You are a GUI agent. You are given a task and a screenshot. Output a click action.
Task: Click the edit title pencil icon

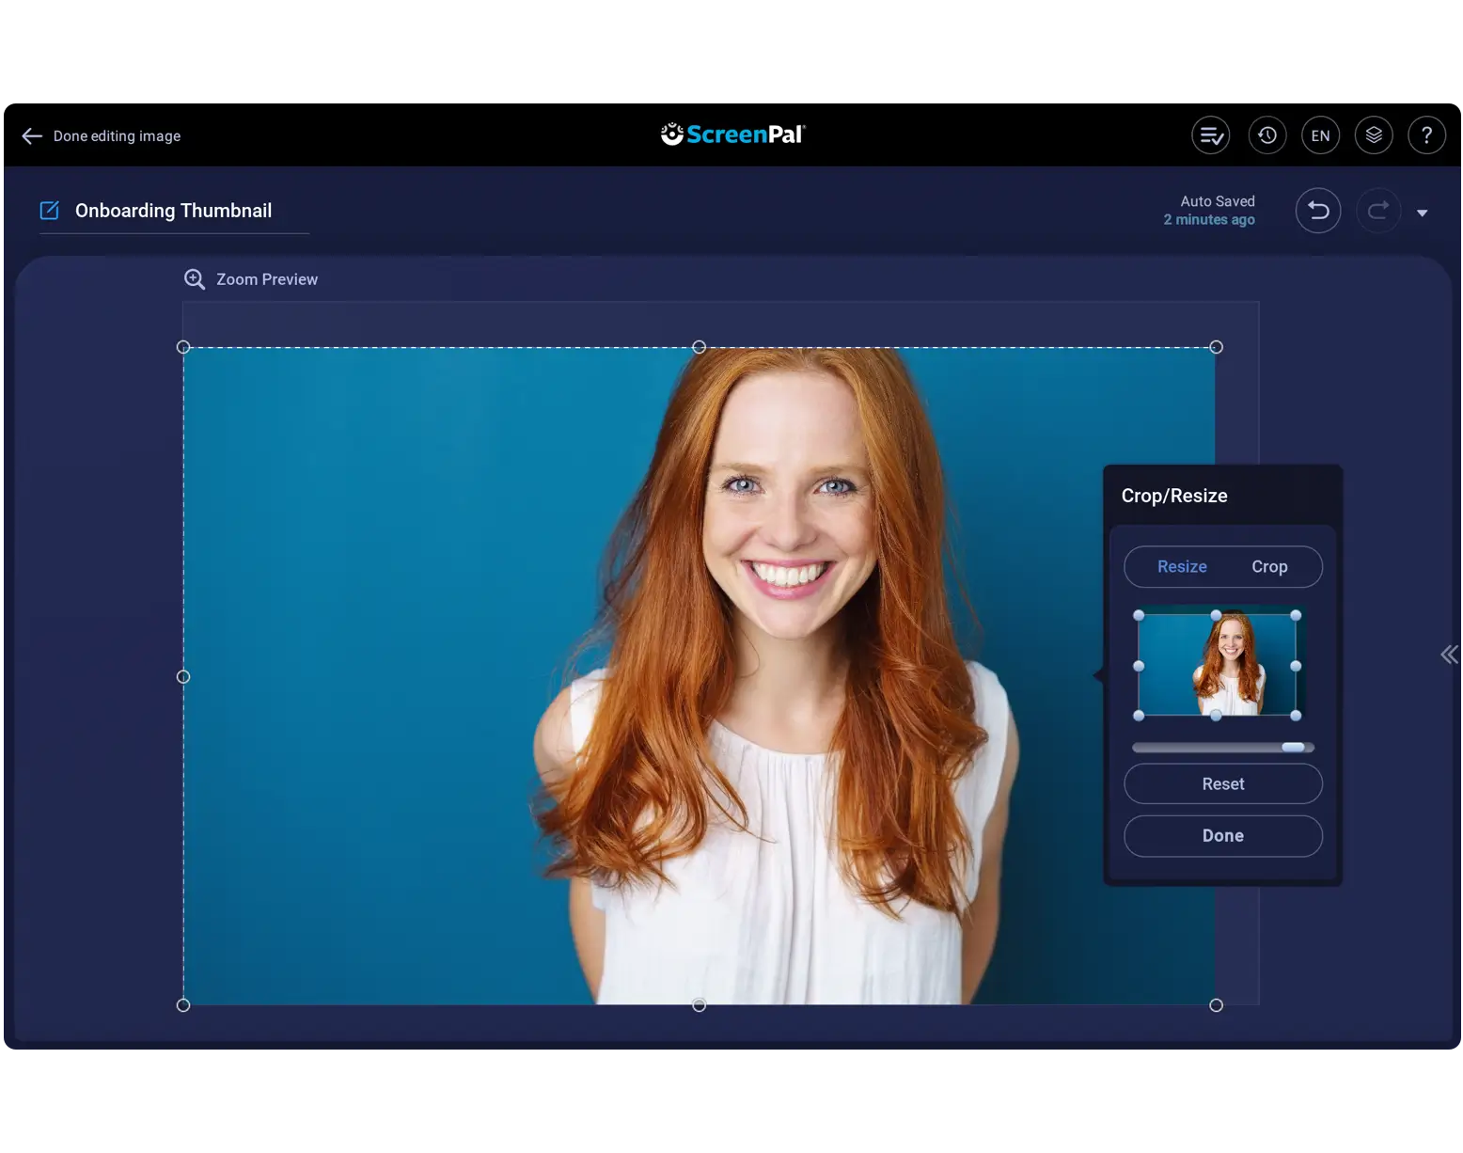tap(50, 210)
